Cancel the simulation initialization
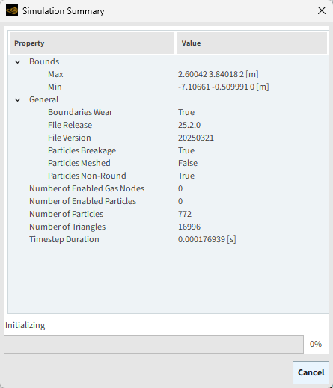This screenshot has height=388, width=333. click(x=311, y=372)
